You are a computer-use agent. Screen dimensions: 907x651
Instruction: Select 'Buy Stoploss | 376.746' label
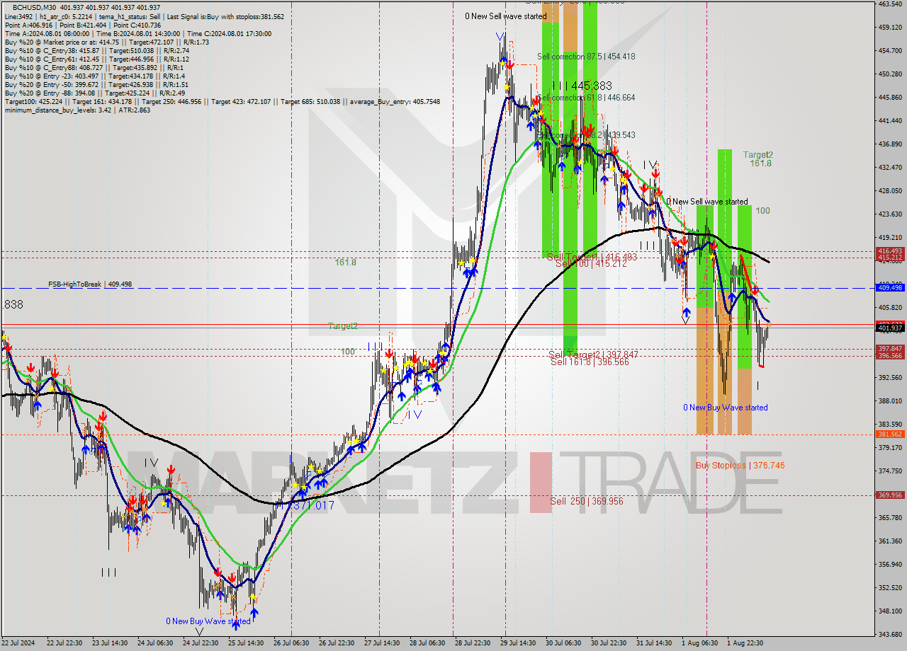[740, 466]
